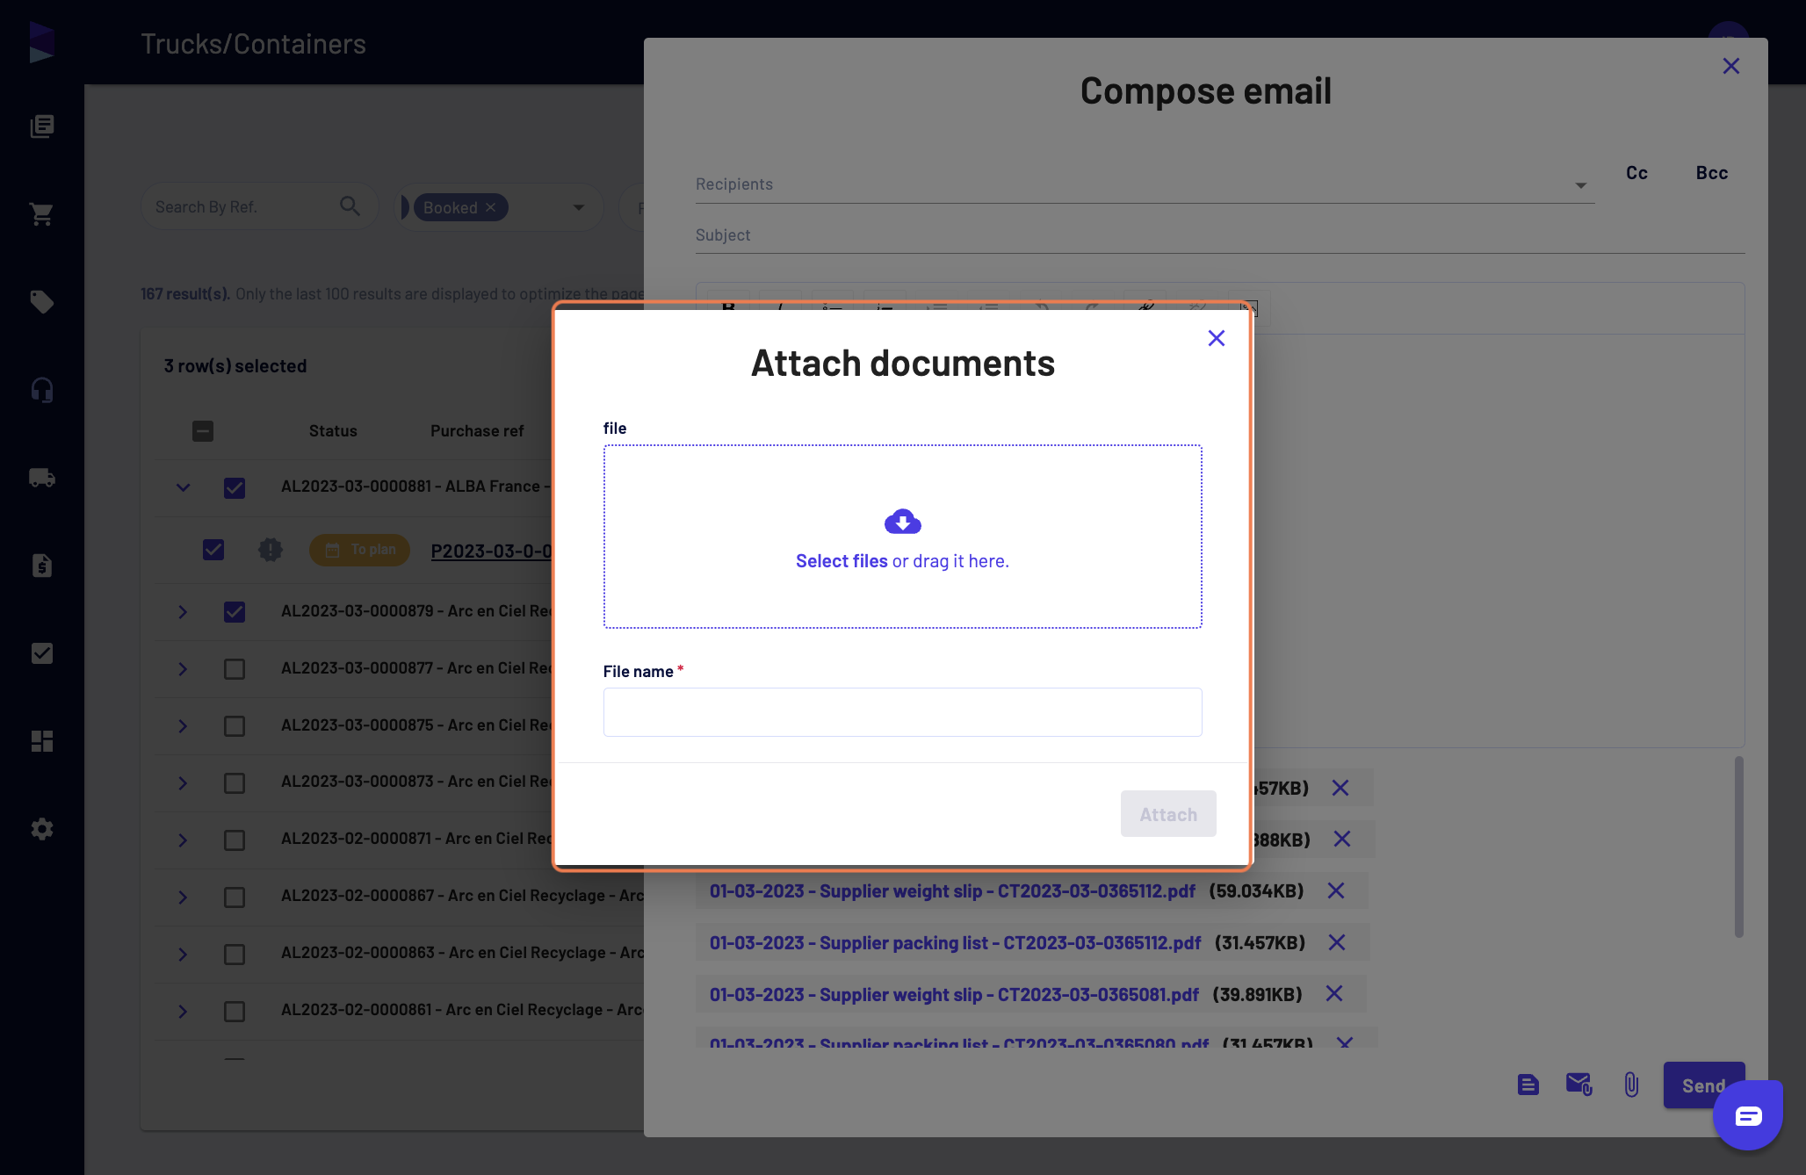The image size is (1806, 1175).
Task: Click the paperclip attach icon
Action: click(1630, 1085)
